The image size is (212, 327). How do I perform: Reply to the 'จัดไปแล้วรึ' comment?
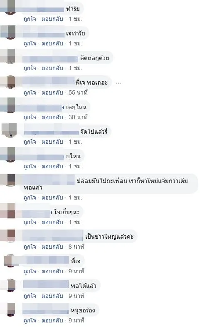click(52, 142)
